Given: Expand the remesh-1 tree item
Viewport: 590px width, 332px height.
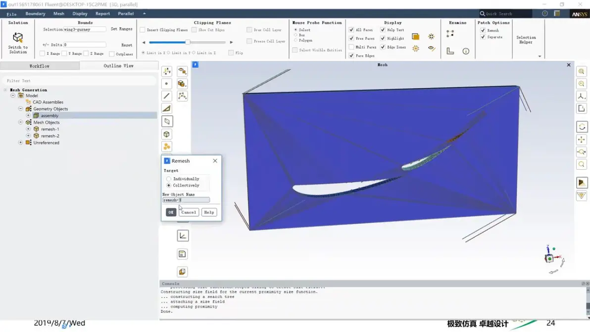Looking at the screenshot, I should click(x=28, y=129).
